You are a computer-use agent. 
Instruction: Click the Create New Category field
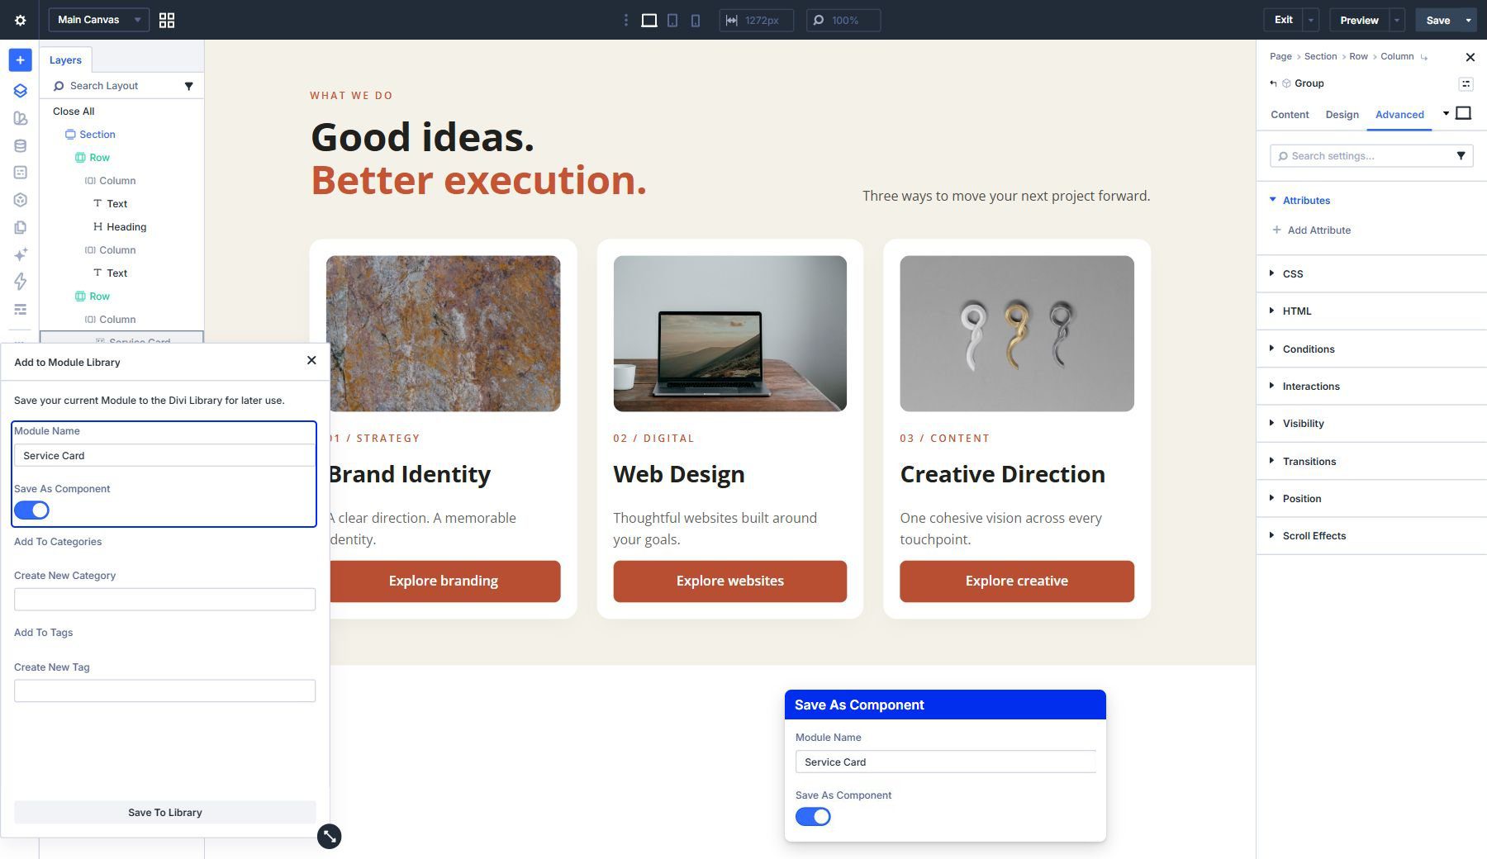[x=164, y=599]
